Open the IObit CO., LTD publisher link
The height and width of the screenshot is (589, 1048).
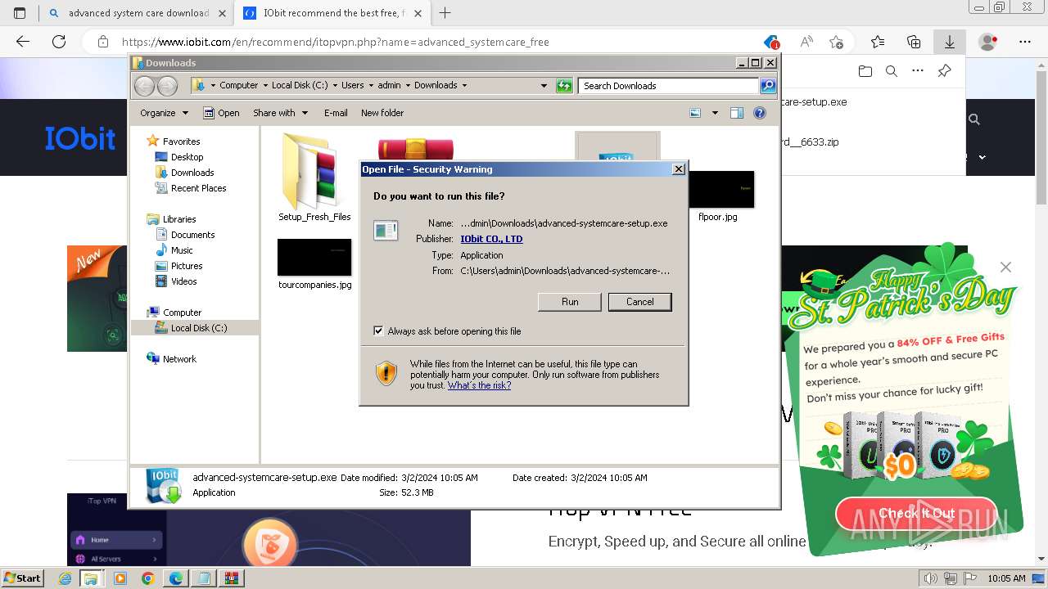pyautogui.click(x=491, y=239)
